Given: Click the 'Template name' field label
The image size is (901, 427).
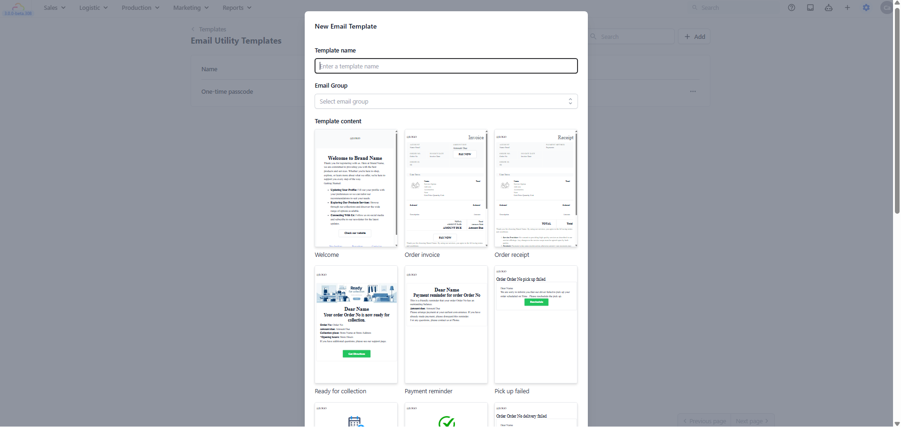Looking at the screenshot, I should coord(335,51).
